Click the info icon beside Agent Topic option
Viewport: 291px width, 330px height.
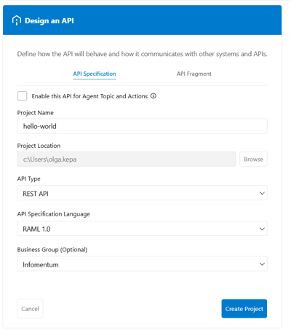pos(154,96)
